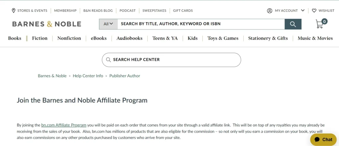
Task: Visit the B&N Reads Blog link
Action: tap(98, 11)
